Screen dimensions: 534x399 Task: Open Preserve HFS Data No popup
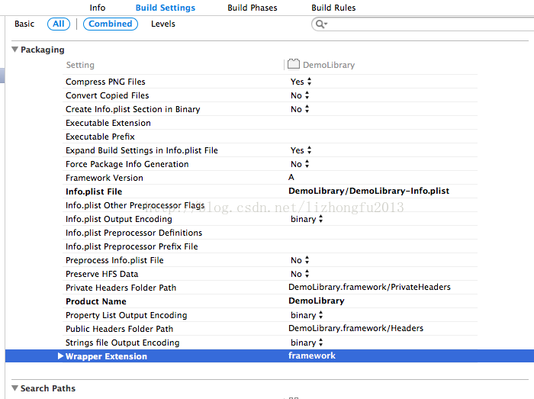coord(300,274)
